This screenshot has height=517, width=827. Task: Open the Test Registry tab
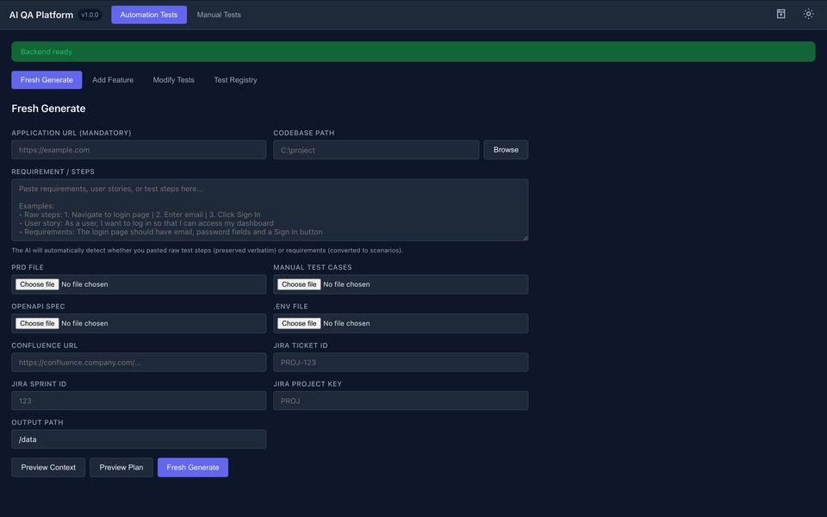pyautogui.click(x=235, y=79)
